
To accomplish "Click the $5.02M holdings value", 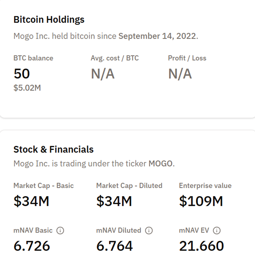I will (x=27, y=88).
